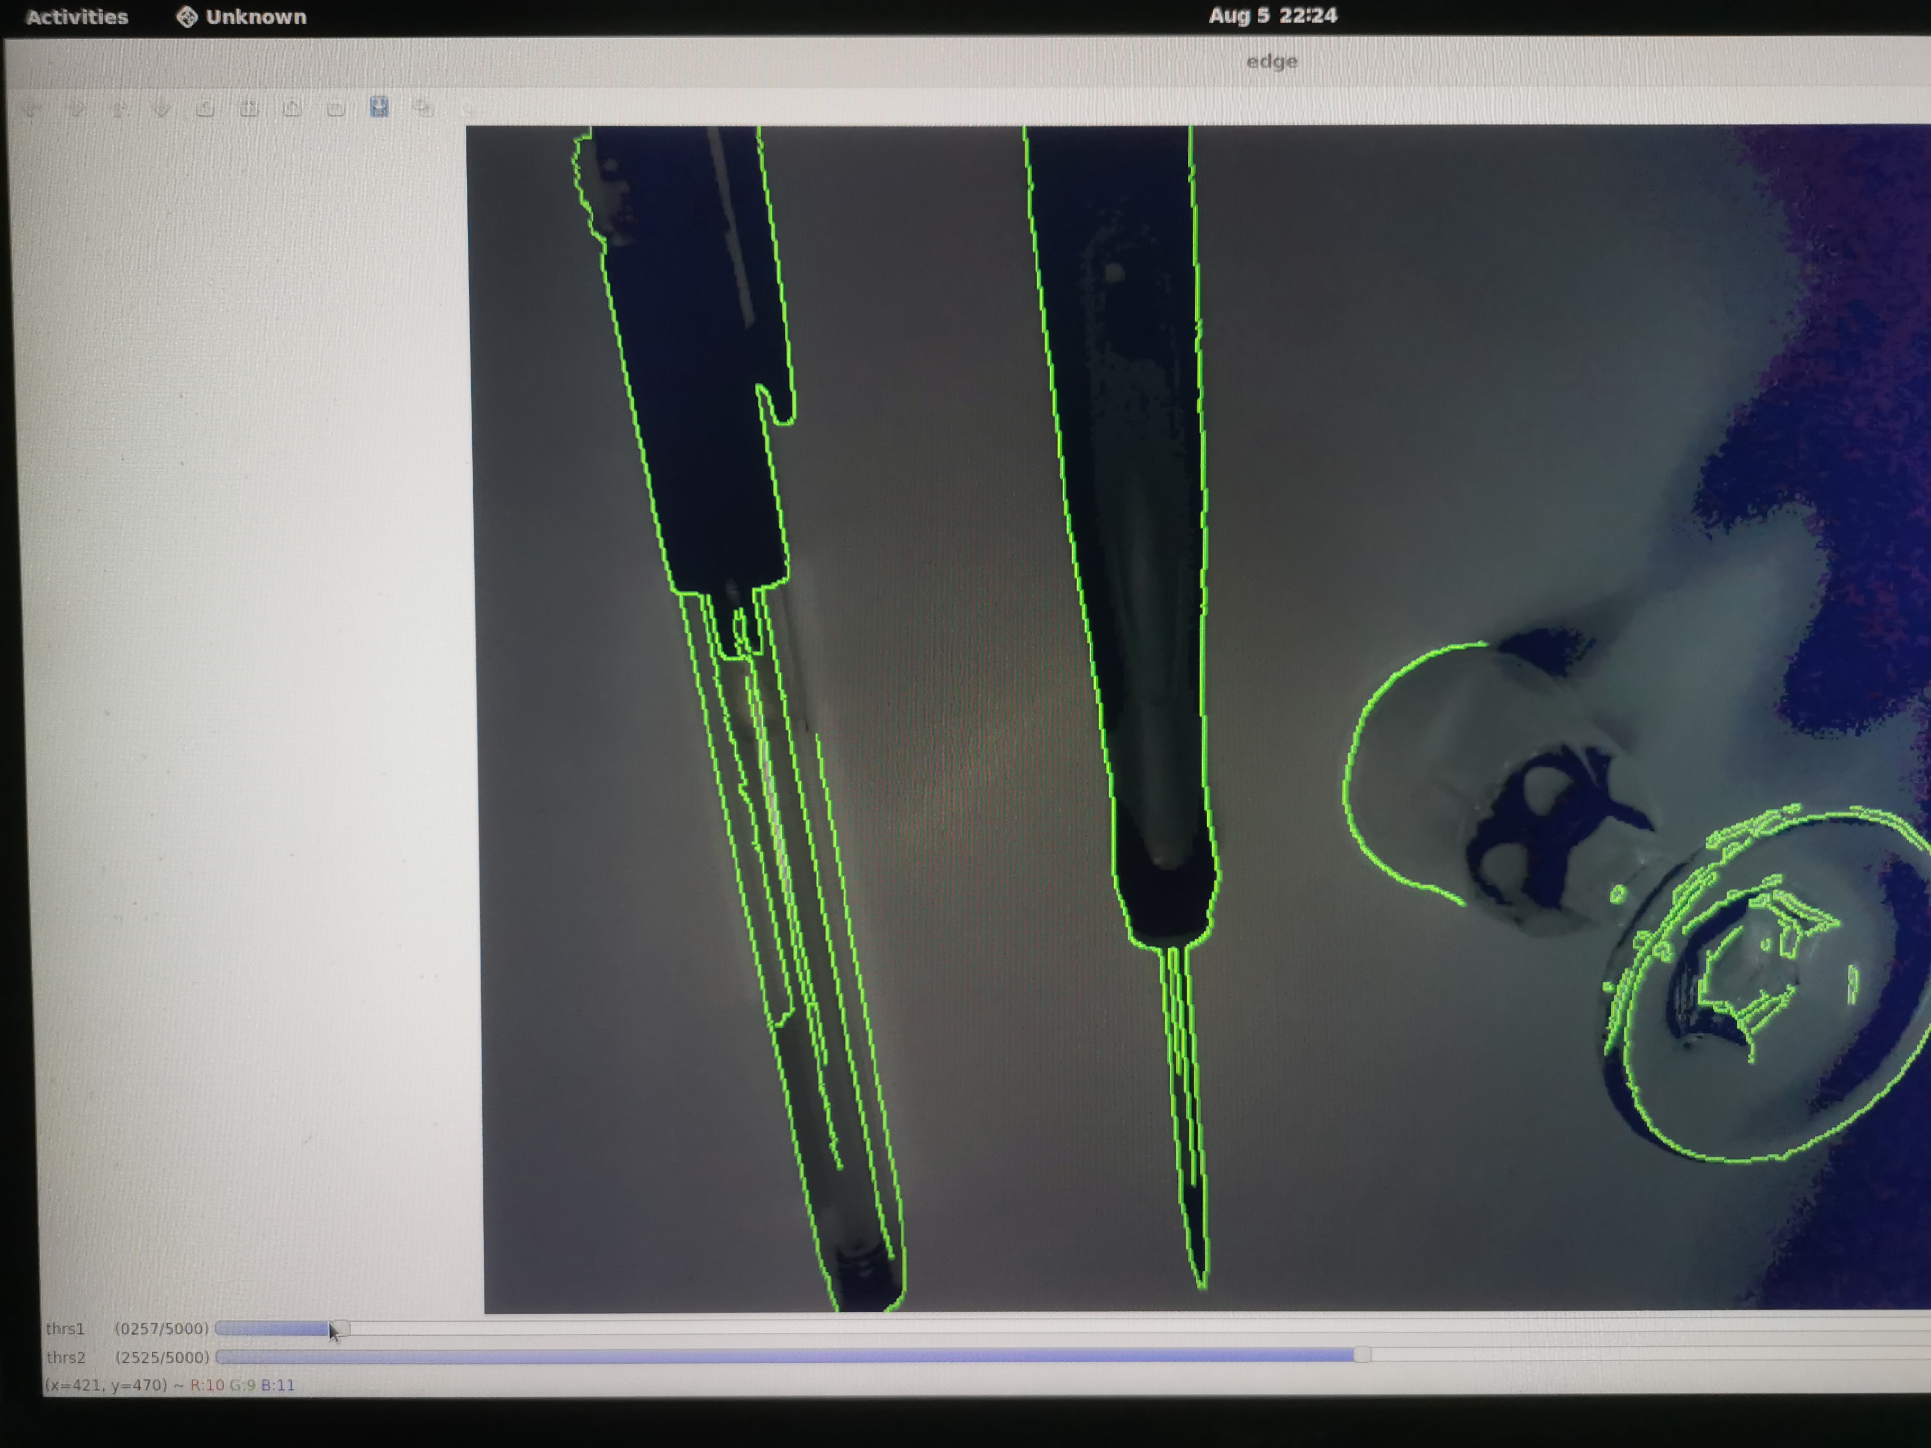This screenshot has width=1931, height=1448.
Task: Zoom image to fit the window
Action: point(249,108)
